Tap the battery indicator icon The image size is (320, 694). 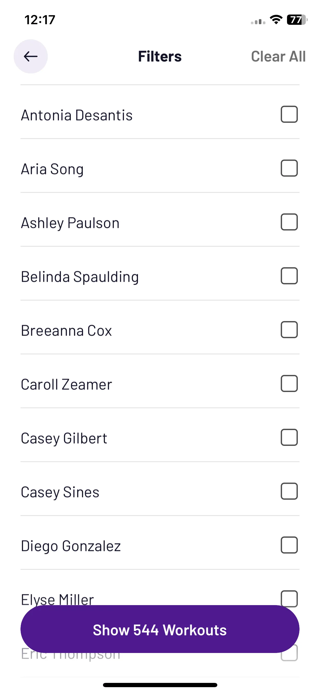(x=297, y=20)
